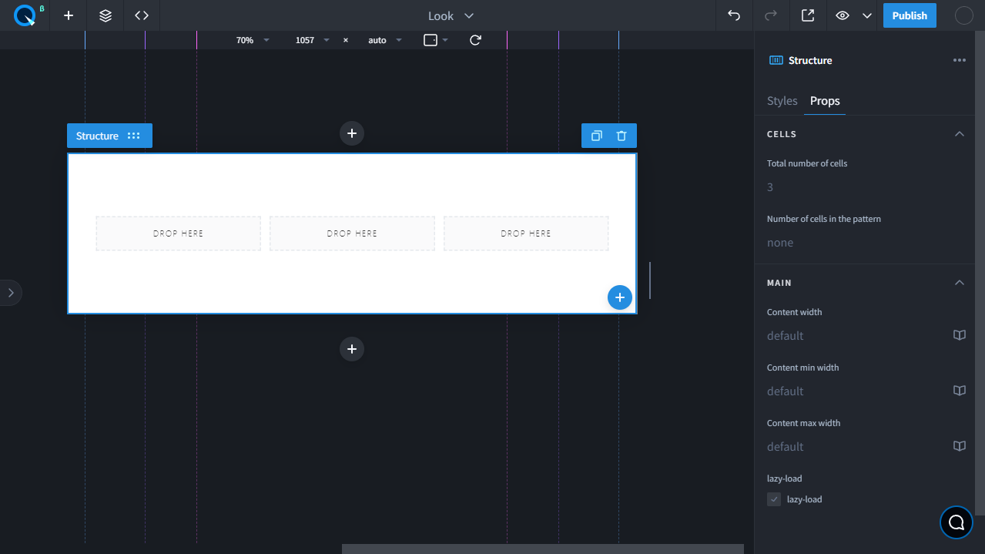The height and width of the screenshot is (554, 985).
Task: Select the Structure component label
Action: pyautogui.click(x=97, y=136)
